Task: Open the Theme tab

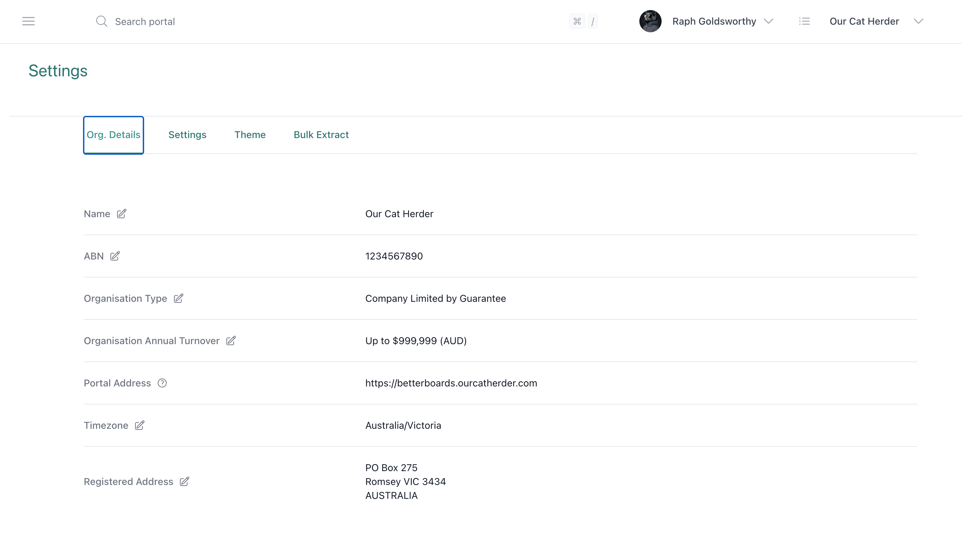Action: coord(249,135)
